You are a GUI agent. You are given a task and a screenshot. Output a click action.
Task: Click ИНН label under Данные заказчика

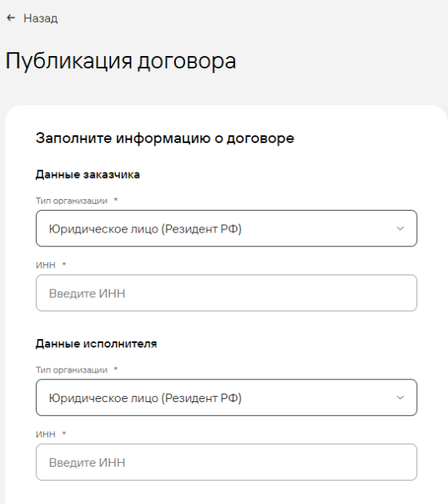tap(46, 265)
